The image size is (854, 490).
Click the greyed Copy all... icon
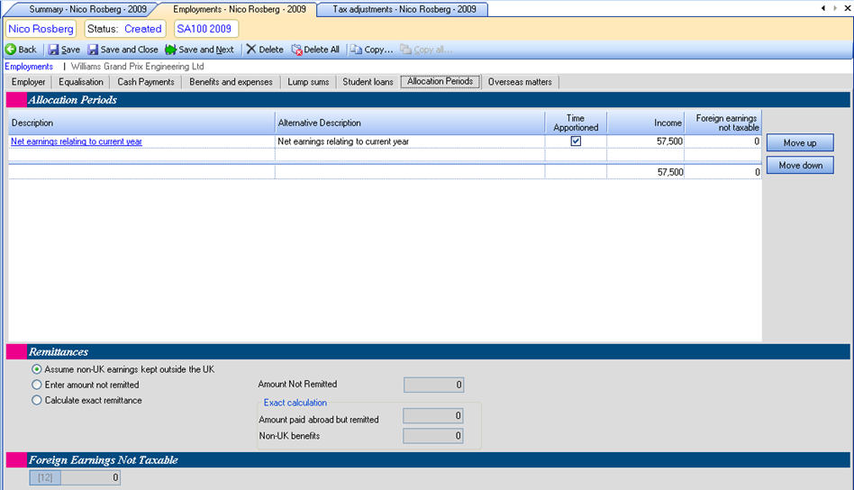(x=405, y=50)
